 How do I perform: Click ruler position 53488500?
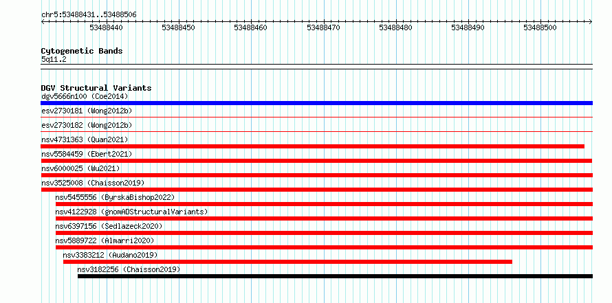(x=540, y=27)
